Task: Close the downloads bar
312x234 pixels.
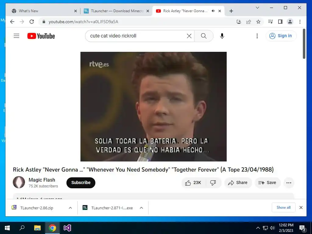Action: [x=301, y=207]
